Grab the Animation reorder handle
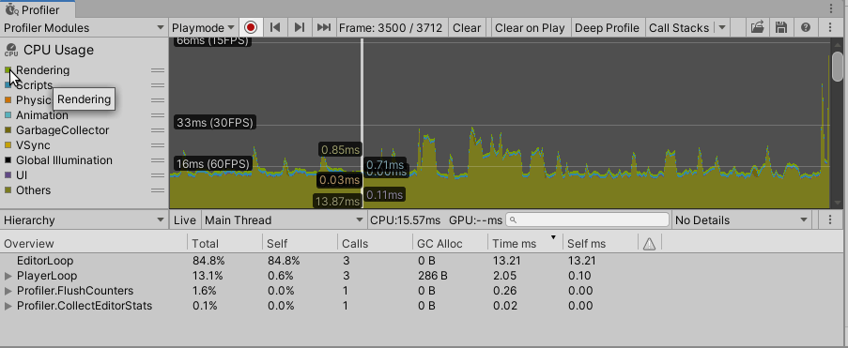The height and width of the screenshot is (348, 848). pos(158,115)
